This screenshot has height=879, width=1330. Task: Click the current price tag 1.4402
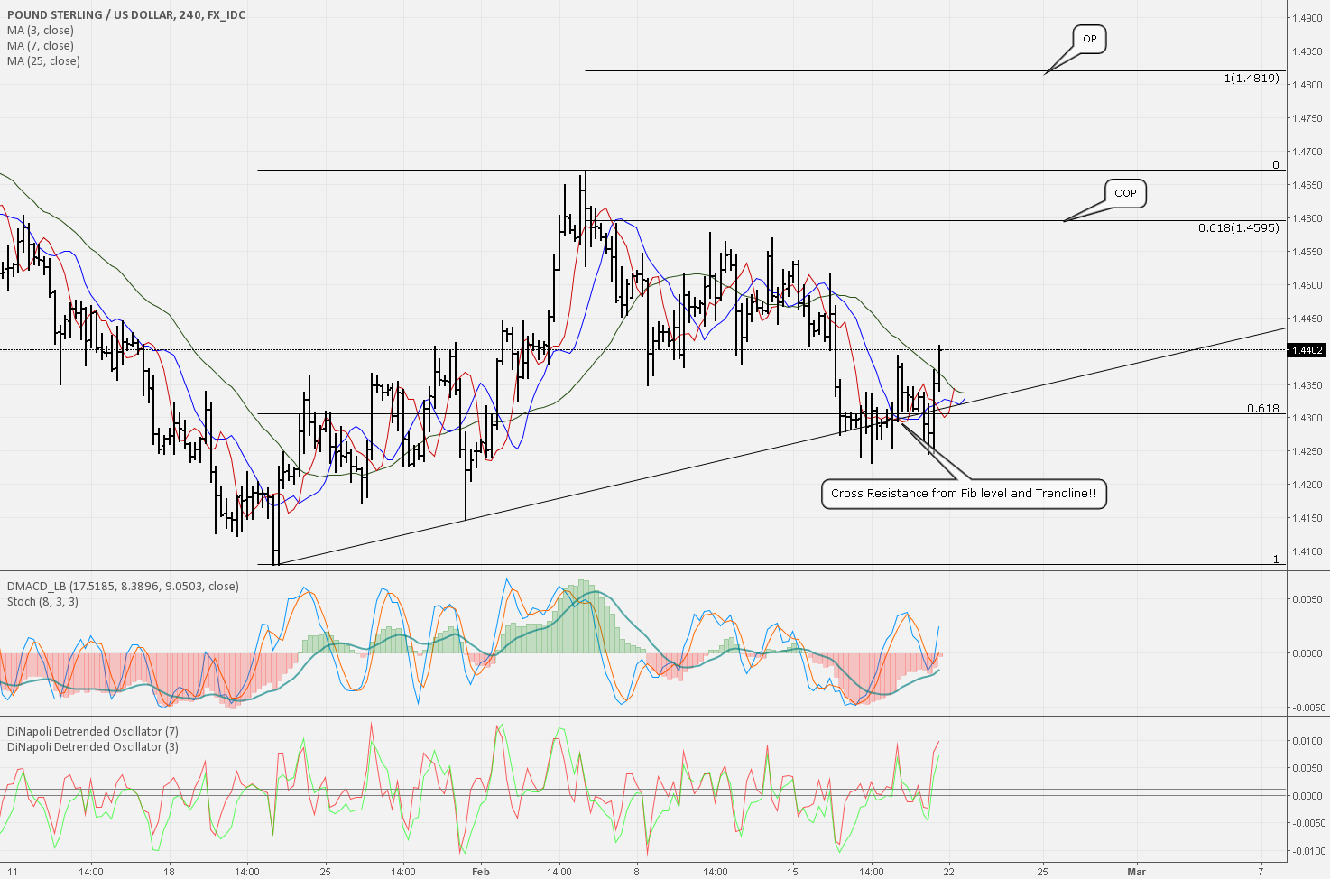point(1307,350)
